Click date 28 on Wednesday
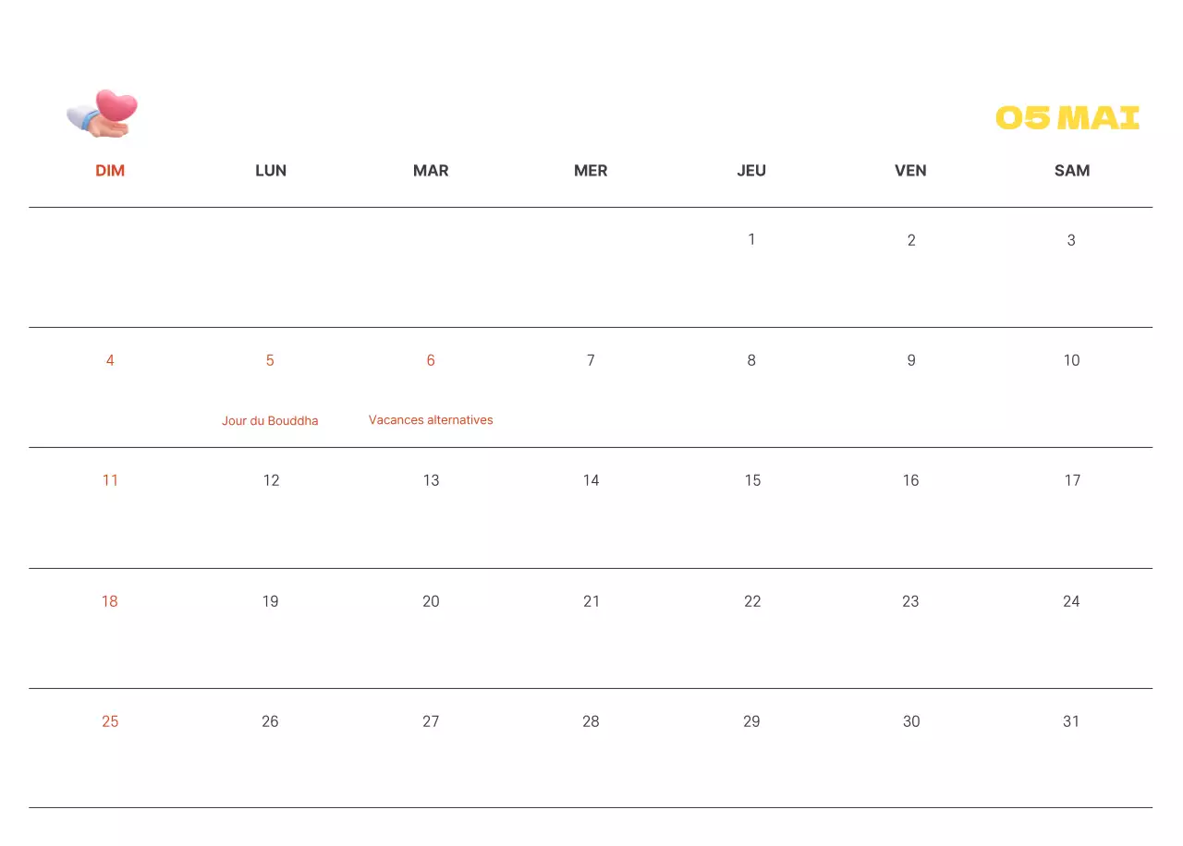This screenshot has width=1183, height=846. tap(591, 721)
